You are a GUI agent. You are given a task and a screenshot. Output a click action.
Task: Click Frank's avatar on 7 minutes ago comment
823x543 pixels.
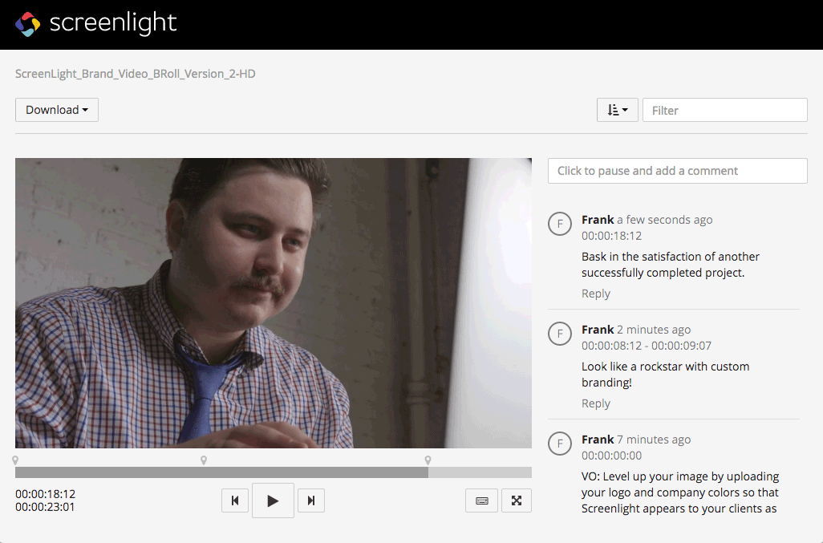[560, 444]
